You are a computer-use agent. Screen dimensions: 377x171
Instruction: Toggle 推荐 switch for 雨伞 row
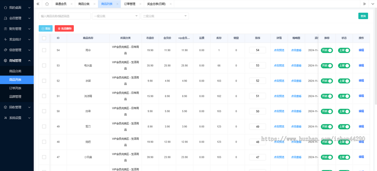tap(327, 50)
